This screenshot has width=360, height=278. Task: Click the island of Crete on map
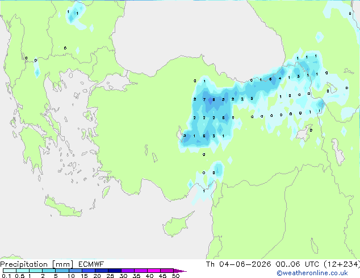tap(63, 208)
